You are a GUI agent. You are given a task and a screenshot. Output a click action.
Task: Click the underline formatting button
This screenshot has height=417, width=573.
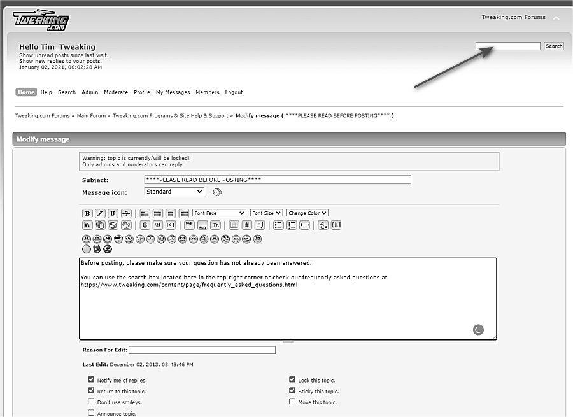coord(113,213)
